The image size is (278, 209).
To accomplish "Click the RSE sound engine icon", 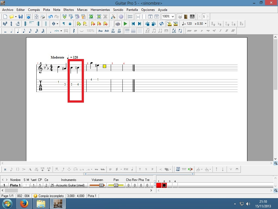I will [118, 24].
